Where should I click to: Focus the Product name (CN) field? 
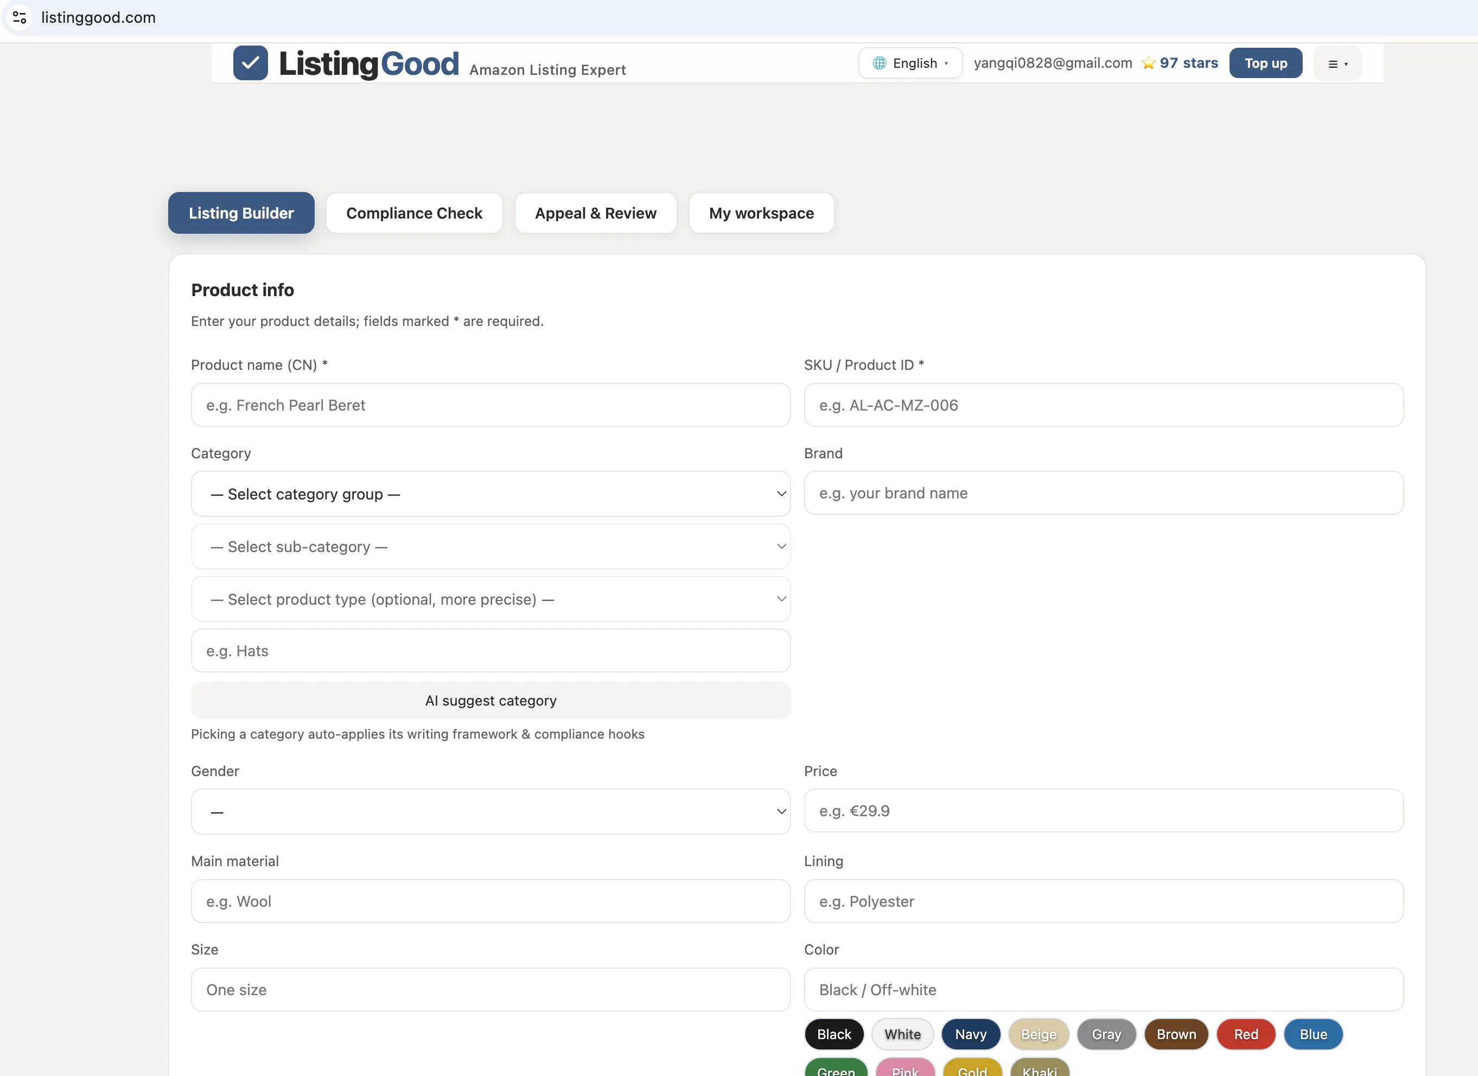[490, 405]
